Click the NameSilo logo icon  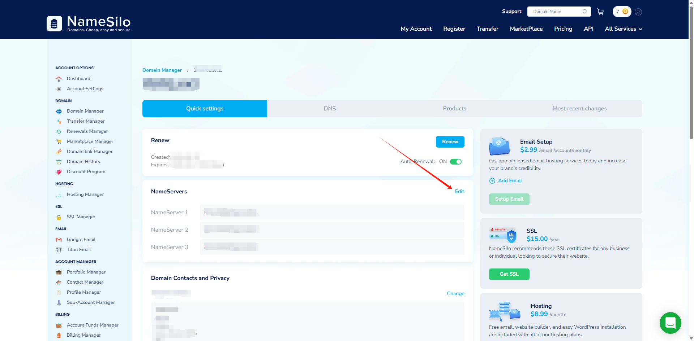click(54, 24)
